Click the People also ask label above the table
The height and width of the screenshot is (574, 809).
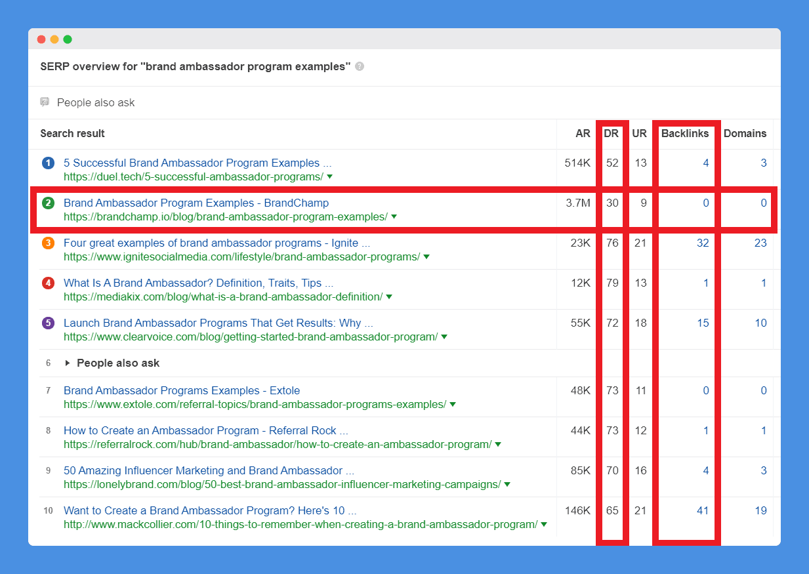pyautogui.click(x=96, y=102)
